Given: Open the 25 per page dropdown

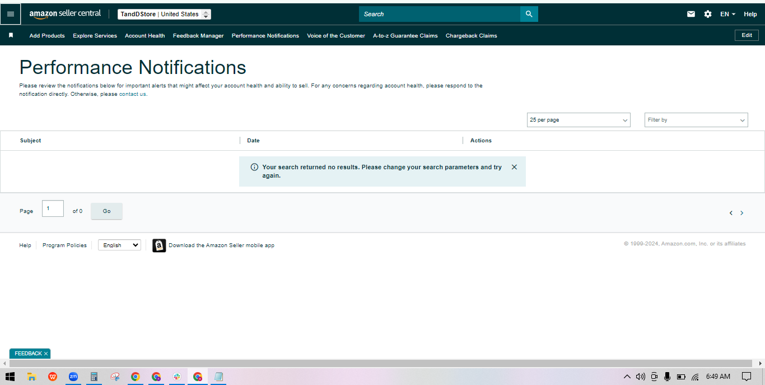Looking at the screenshot, I should tap(579, 120).
